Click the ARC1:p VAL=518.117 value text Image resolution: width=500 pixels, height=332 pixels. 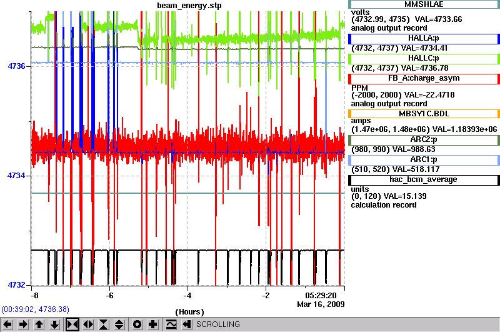pyautogui.click(x=416, y=169)
